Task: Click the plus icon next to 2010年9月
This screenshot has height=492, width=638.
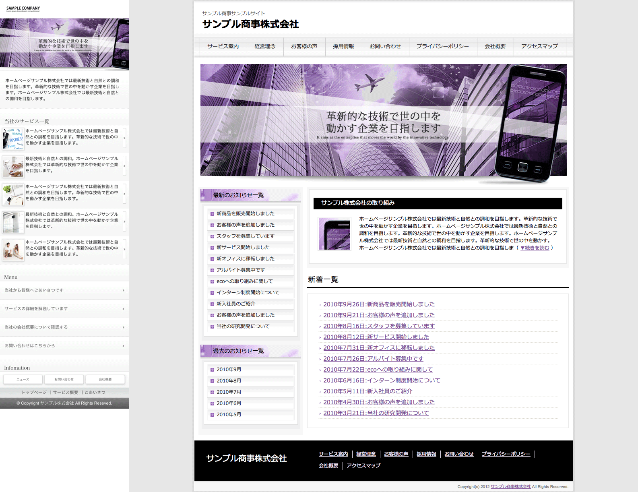Action: (x=212, y=370)
